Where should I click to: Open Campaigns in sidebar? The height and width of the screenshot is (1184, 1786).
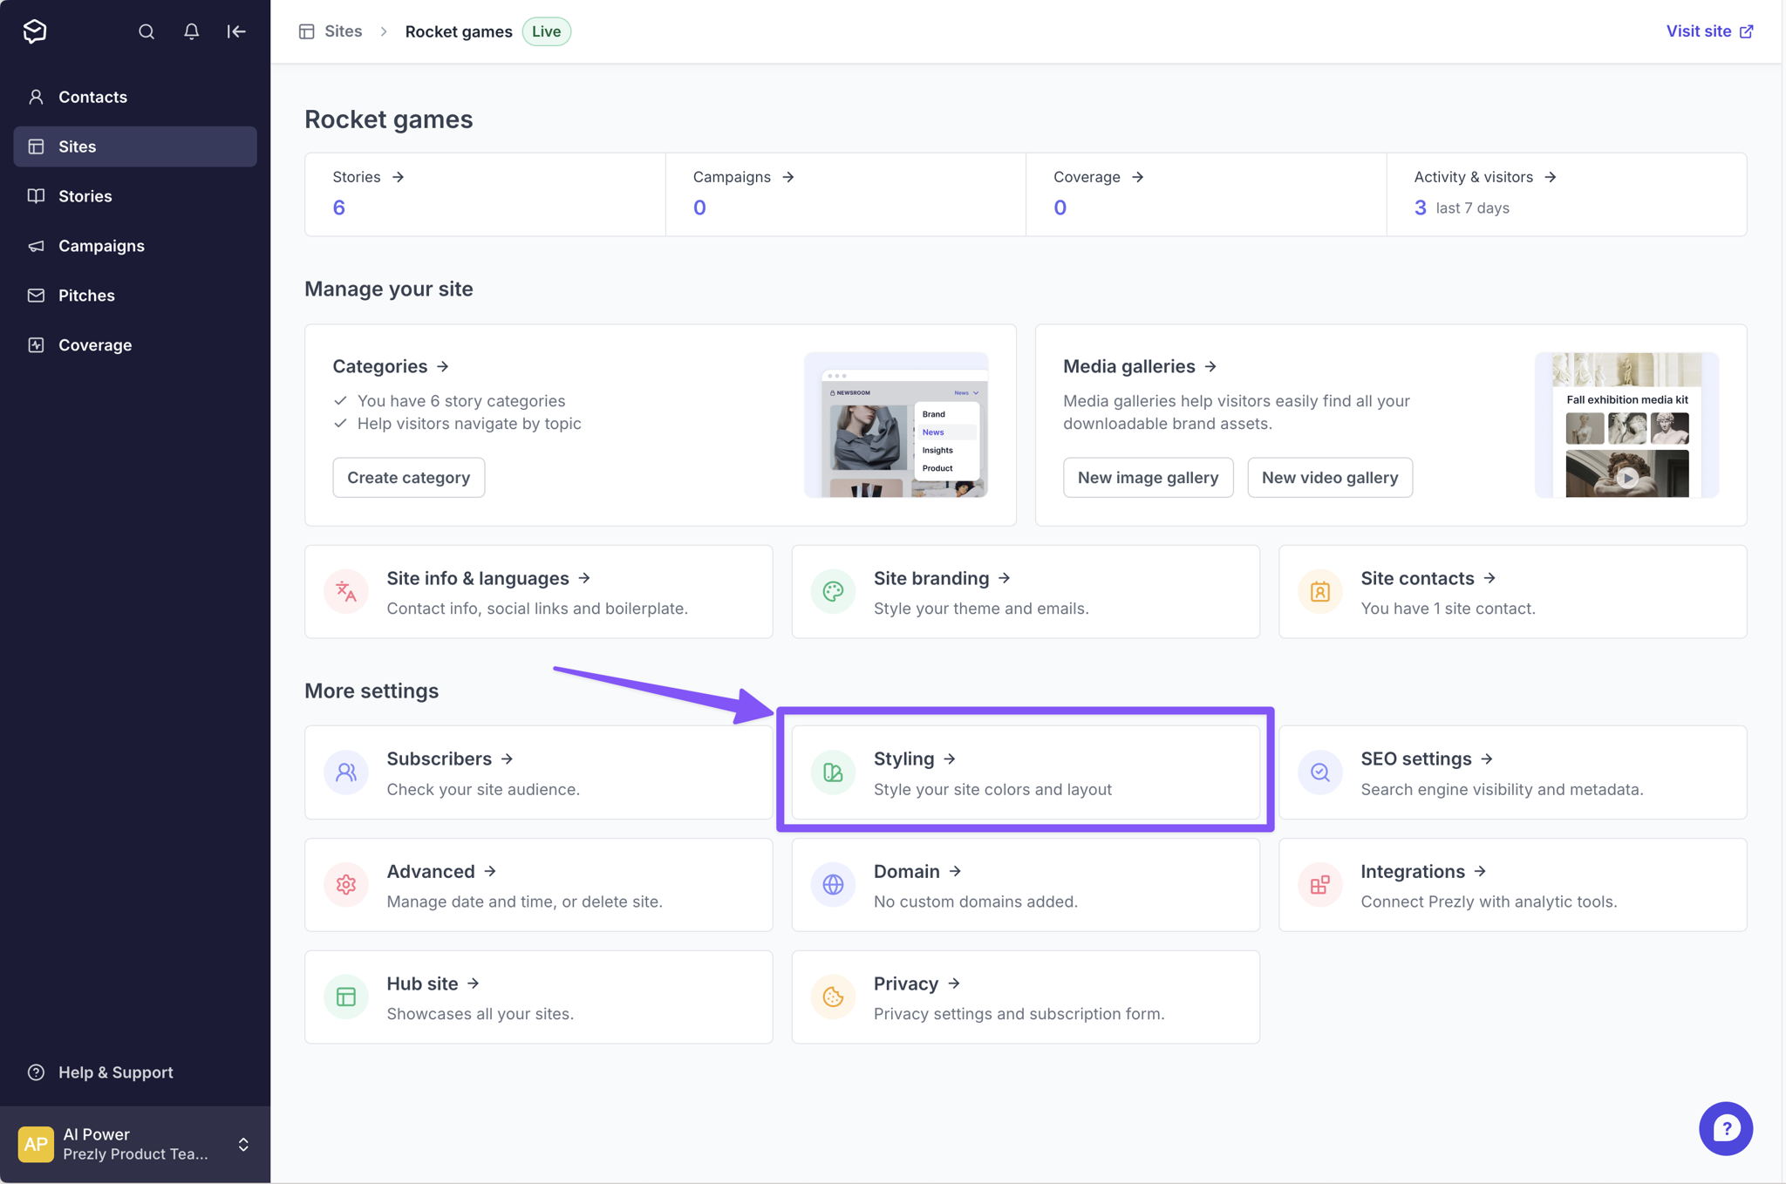[x=135, y=246]
